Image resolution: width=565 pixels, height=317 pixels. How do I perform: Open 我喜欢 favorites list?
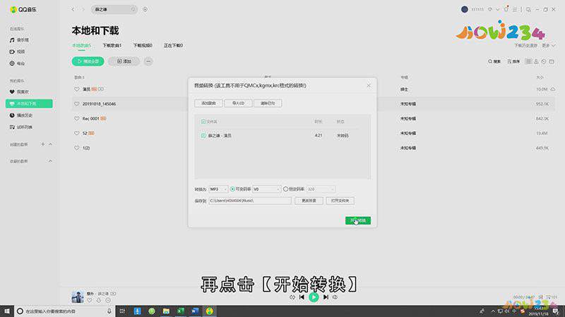point(19,92)
